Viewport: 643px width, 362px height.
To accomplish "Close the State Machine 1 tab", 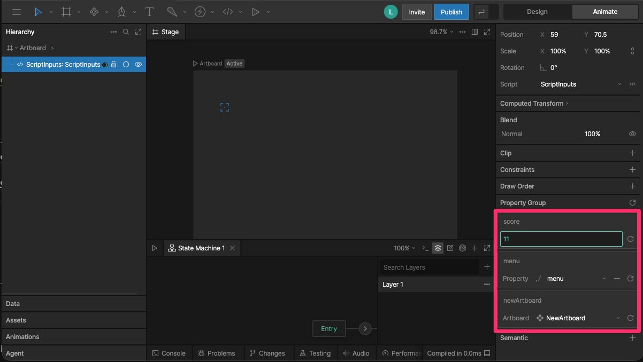I will pyautogui.click(x=233, y=248).
